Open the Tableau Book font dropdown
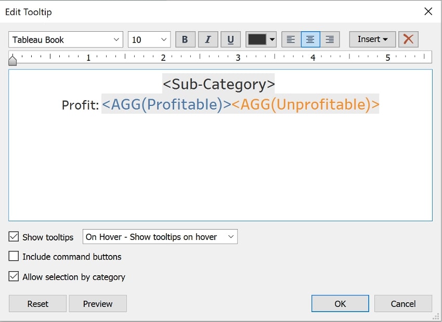The width and height of the screenshot is (442, 322). coord(66,39)
